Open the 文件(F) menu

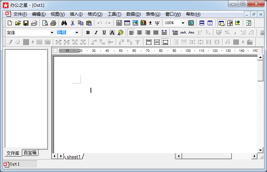(x=20, y=14)
